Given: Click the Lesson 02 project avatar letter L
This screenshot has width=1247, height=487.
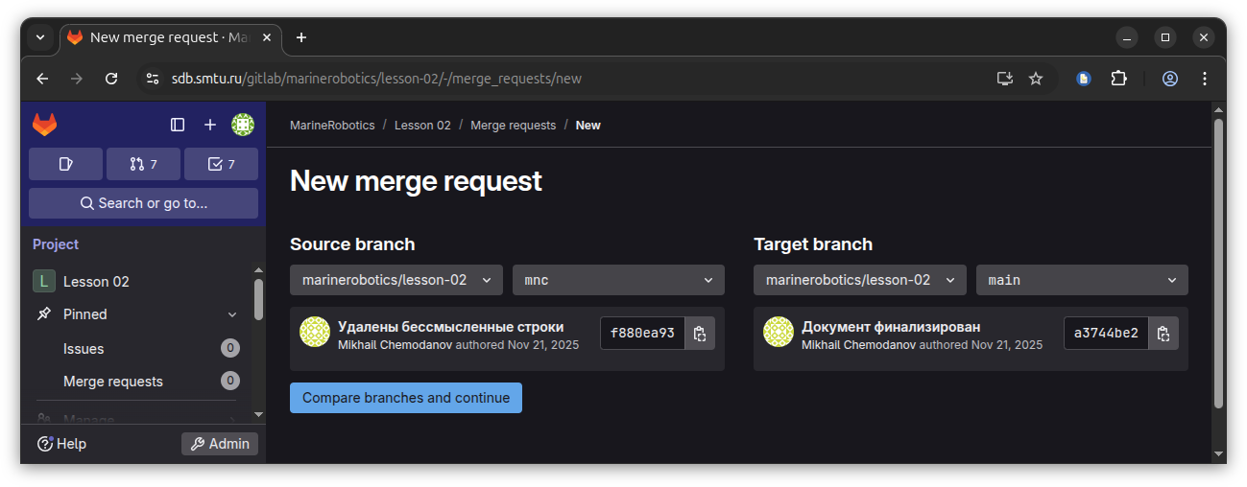Looking at the screenshot, I should (44, 281).
